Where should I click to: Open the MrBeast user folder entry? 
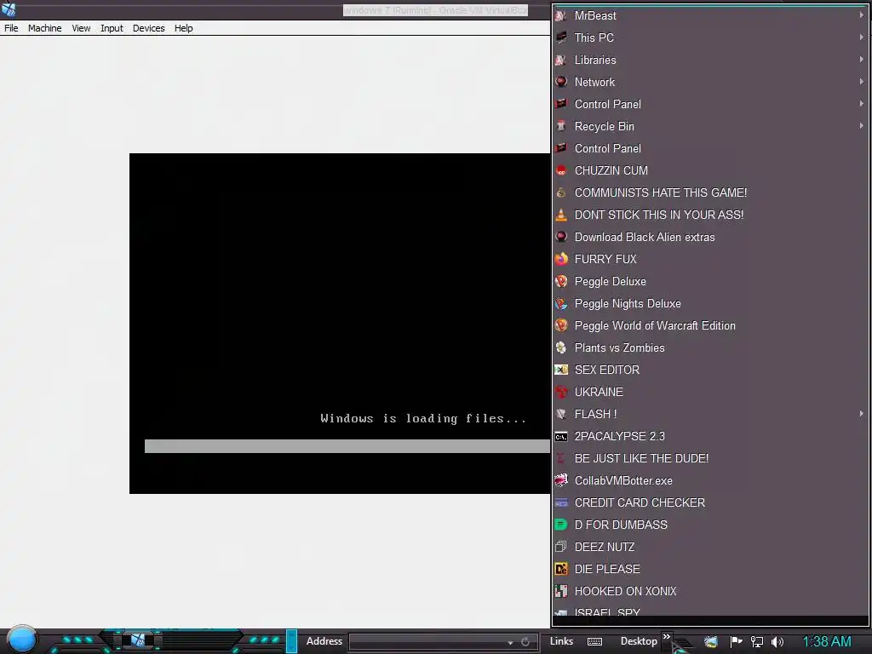[709, 15]
